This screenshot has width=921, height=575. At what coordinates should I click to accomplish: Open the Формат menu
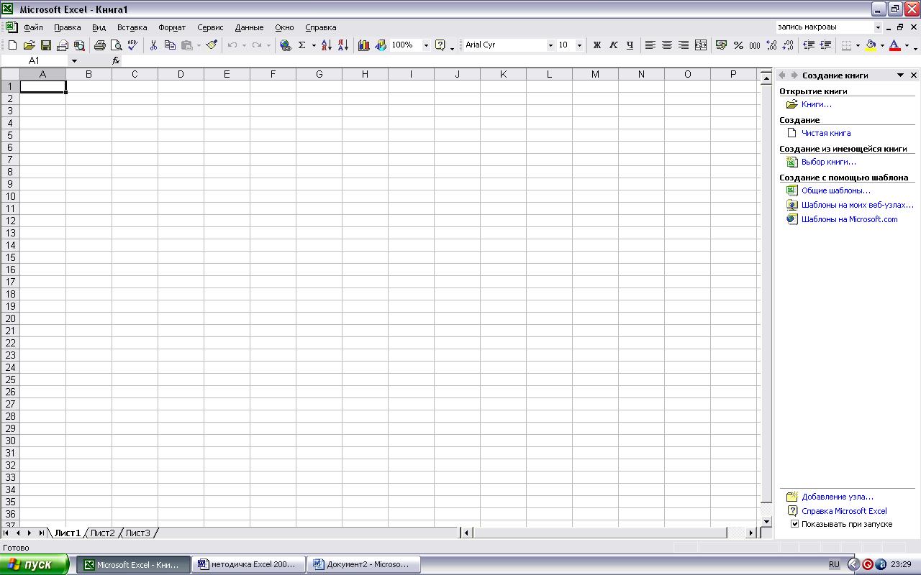point(172,27)
